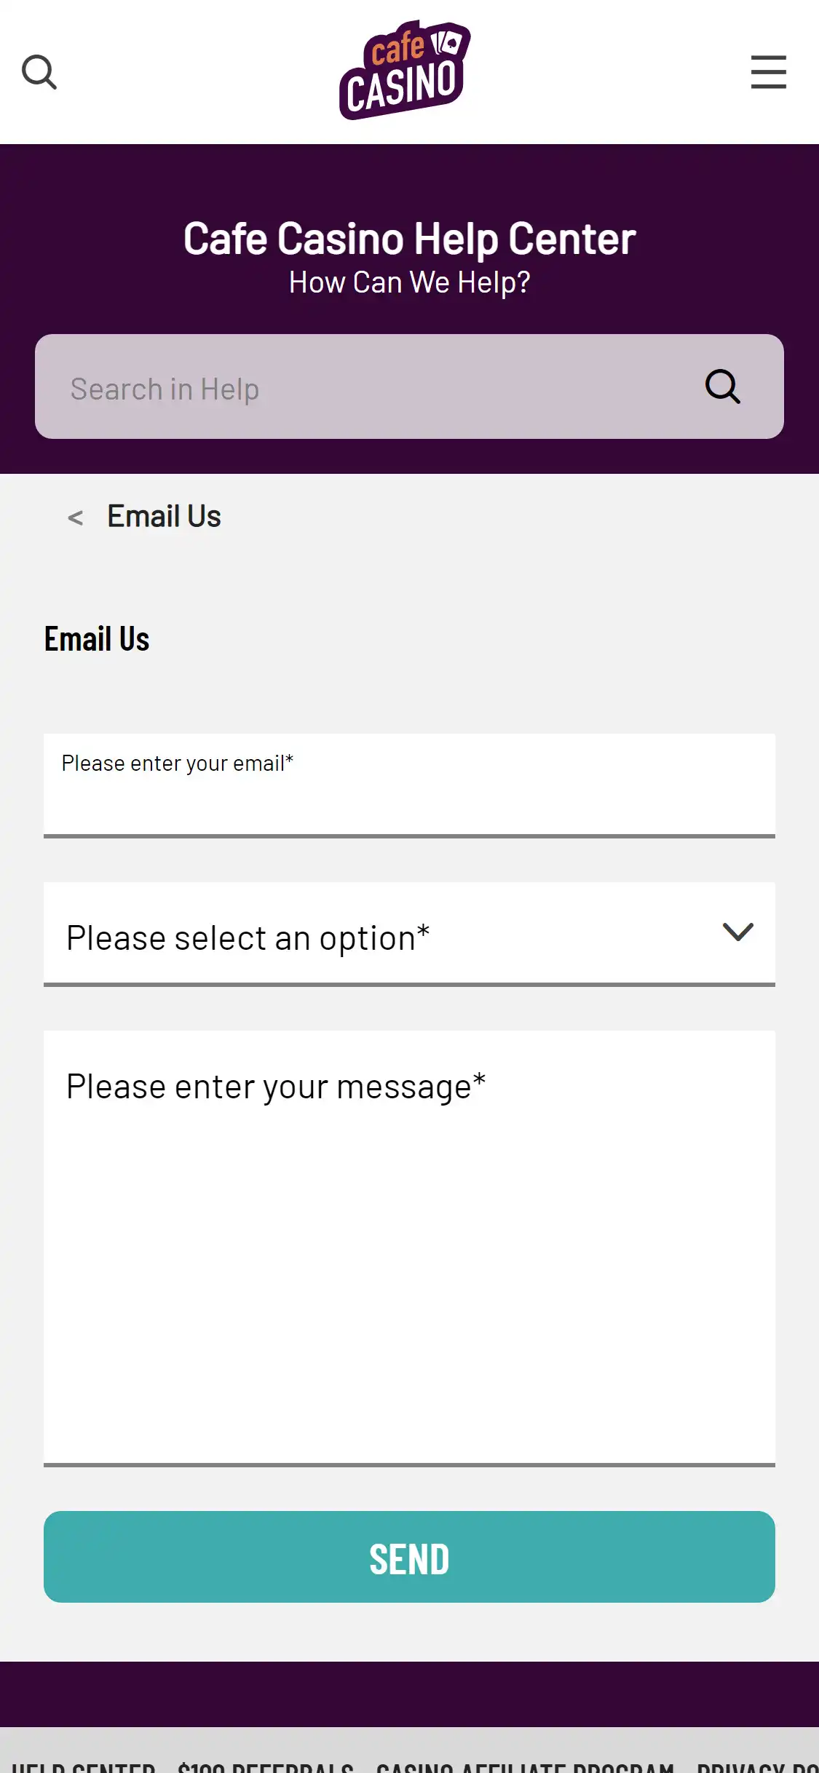
Task: Open the Casino Affiliate Program footer link
Action: (x=525, y=1764)
